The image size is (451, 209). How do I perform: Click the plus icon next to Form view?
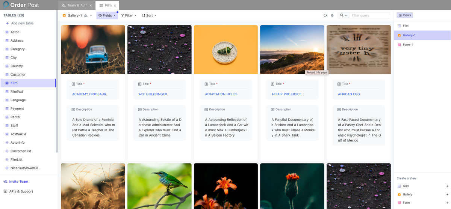[447, 203]
